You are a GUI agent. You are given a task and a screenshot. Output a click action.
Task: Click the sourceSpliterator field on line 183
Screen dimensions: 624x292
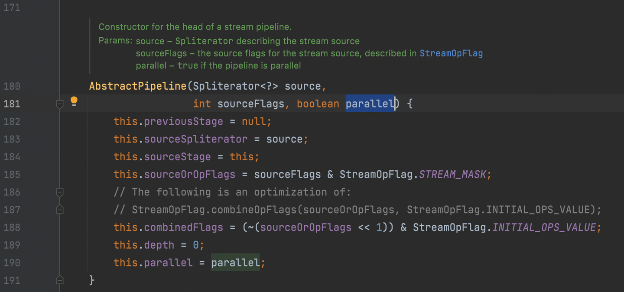point(195,140)
